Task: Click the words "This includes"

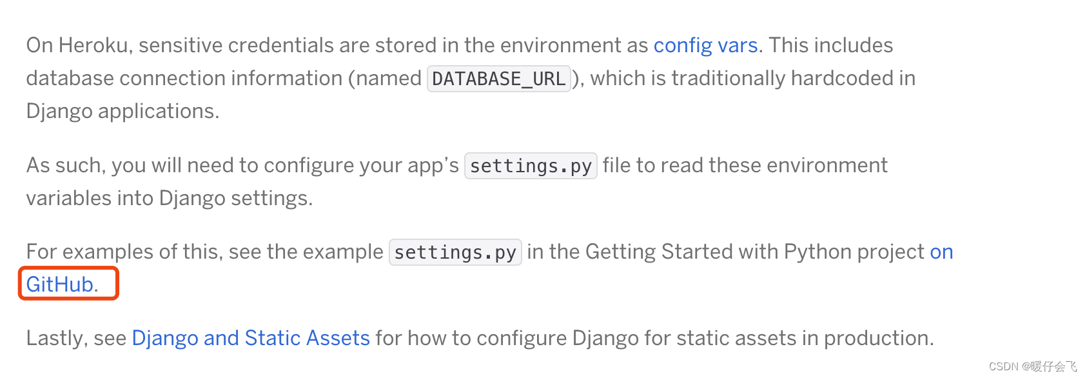Action: click(x=831, y=46)
